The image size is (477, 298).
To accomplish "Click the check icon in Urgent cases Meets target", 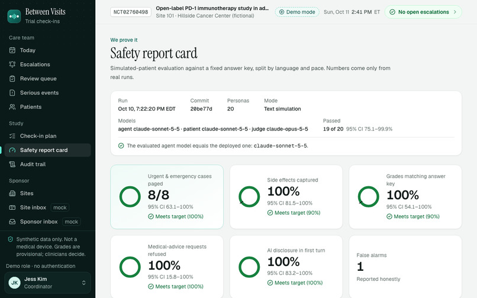I will click(x=151, y=216).
